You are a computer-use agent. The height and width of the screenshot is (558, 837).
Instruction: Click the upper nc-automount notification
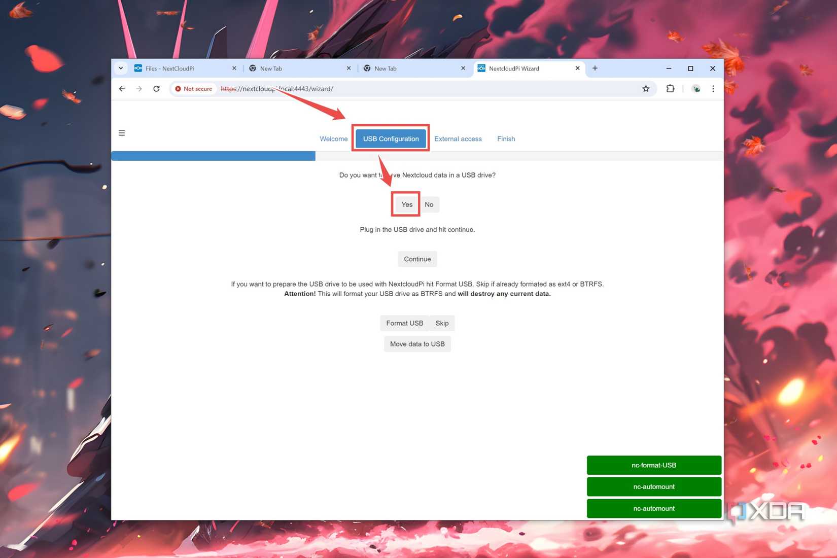654,487
